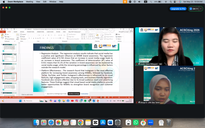Open the FILE tab in PowerPoint
The height and width of the screenshot is (128, 205).
pos(3,32)
